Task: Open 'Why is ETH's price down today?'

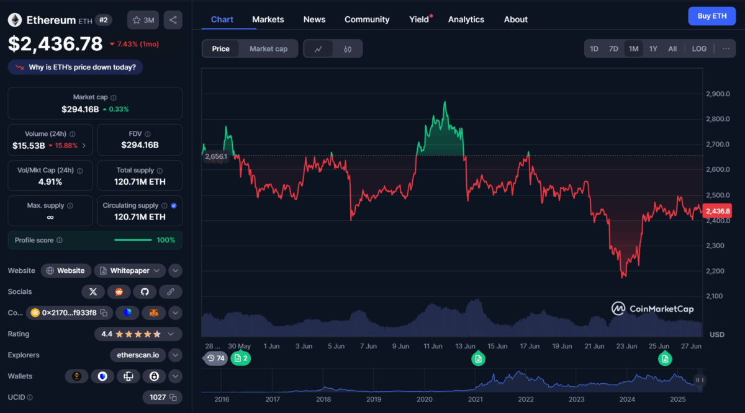Action: pos(75,67)
